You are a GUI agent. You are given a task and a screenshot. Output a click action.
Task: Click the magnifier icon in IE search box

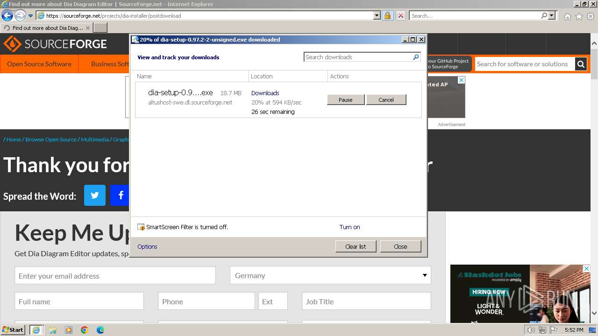click(x=544, y=15)
